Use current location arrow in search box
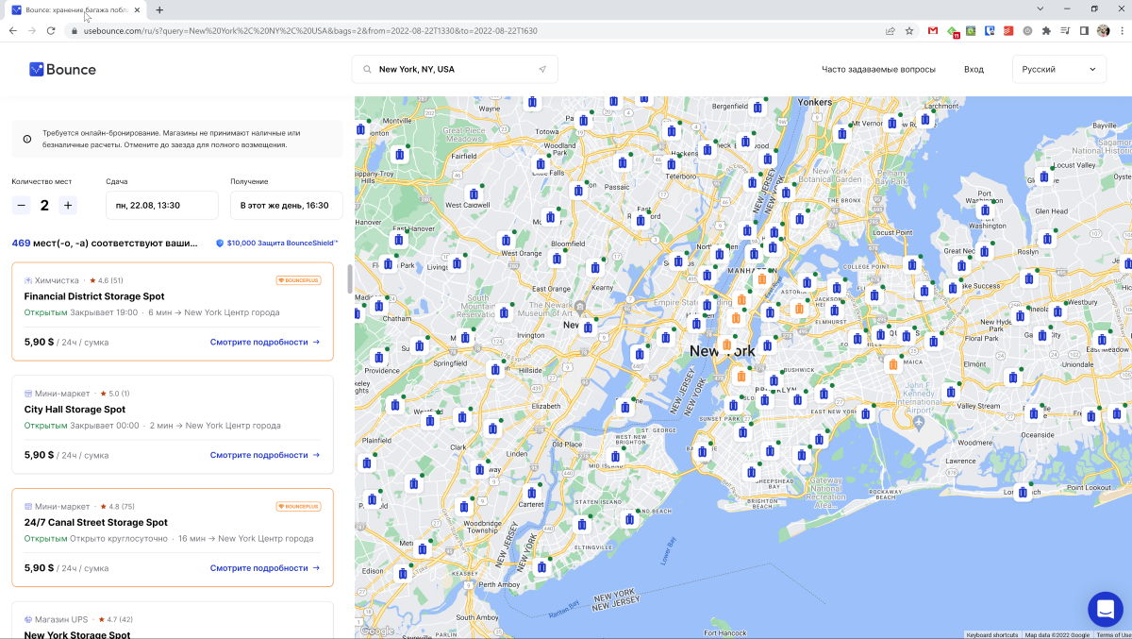The image size is (1132, 639). pos(542,69)
